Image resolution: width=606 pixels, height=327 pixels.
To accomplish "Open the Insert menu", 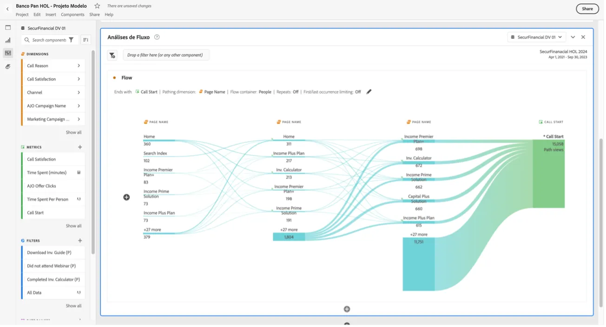I will click(x=51, y=15).
